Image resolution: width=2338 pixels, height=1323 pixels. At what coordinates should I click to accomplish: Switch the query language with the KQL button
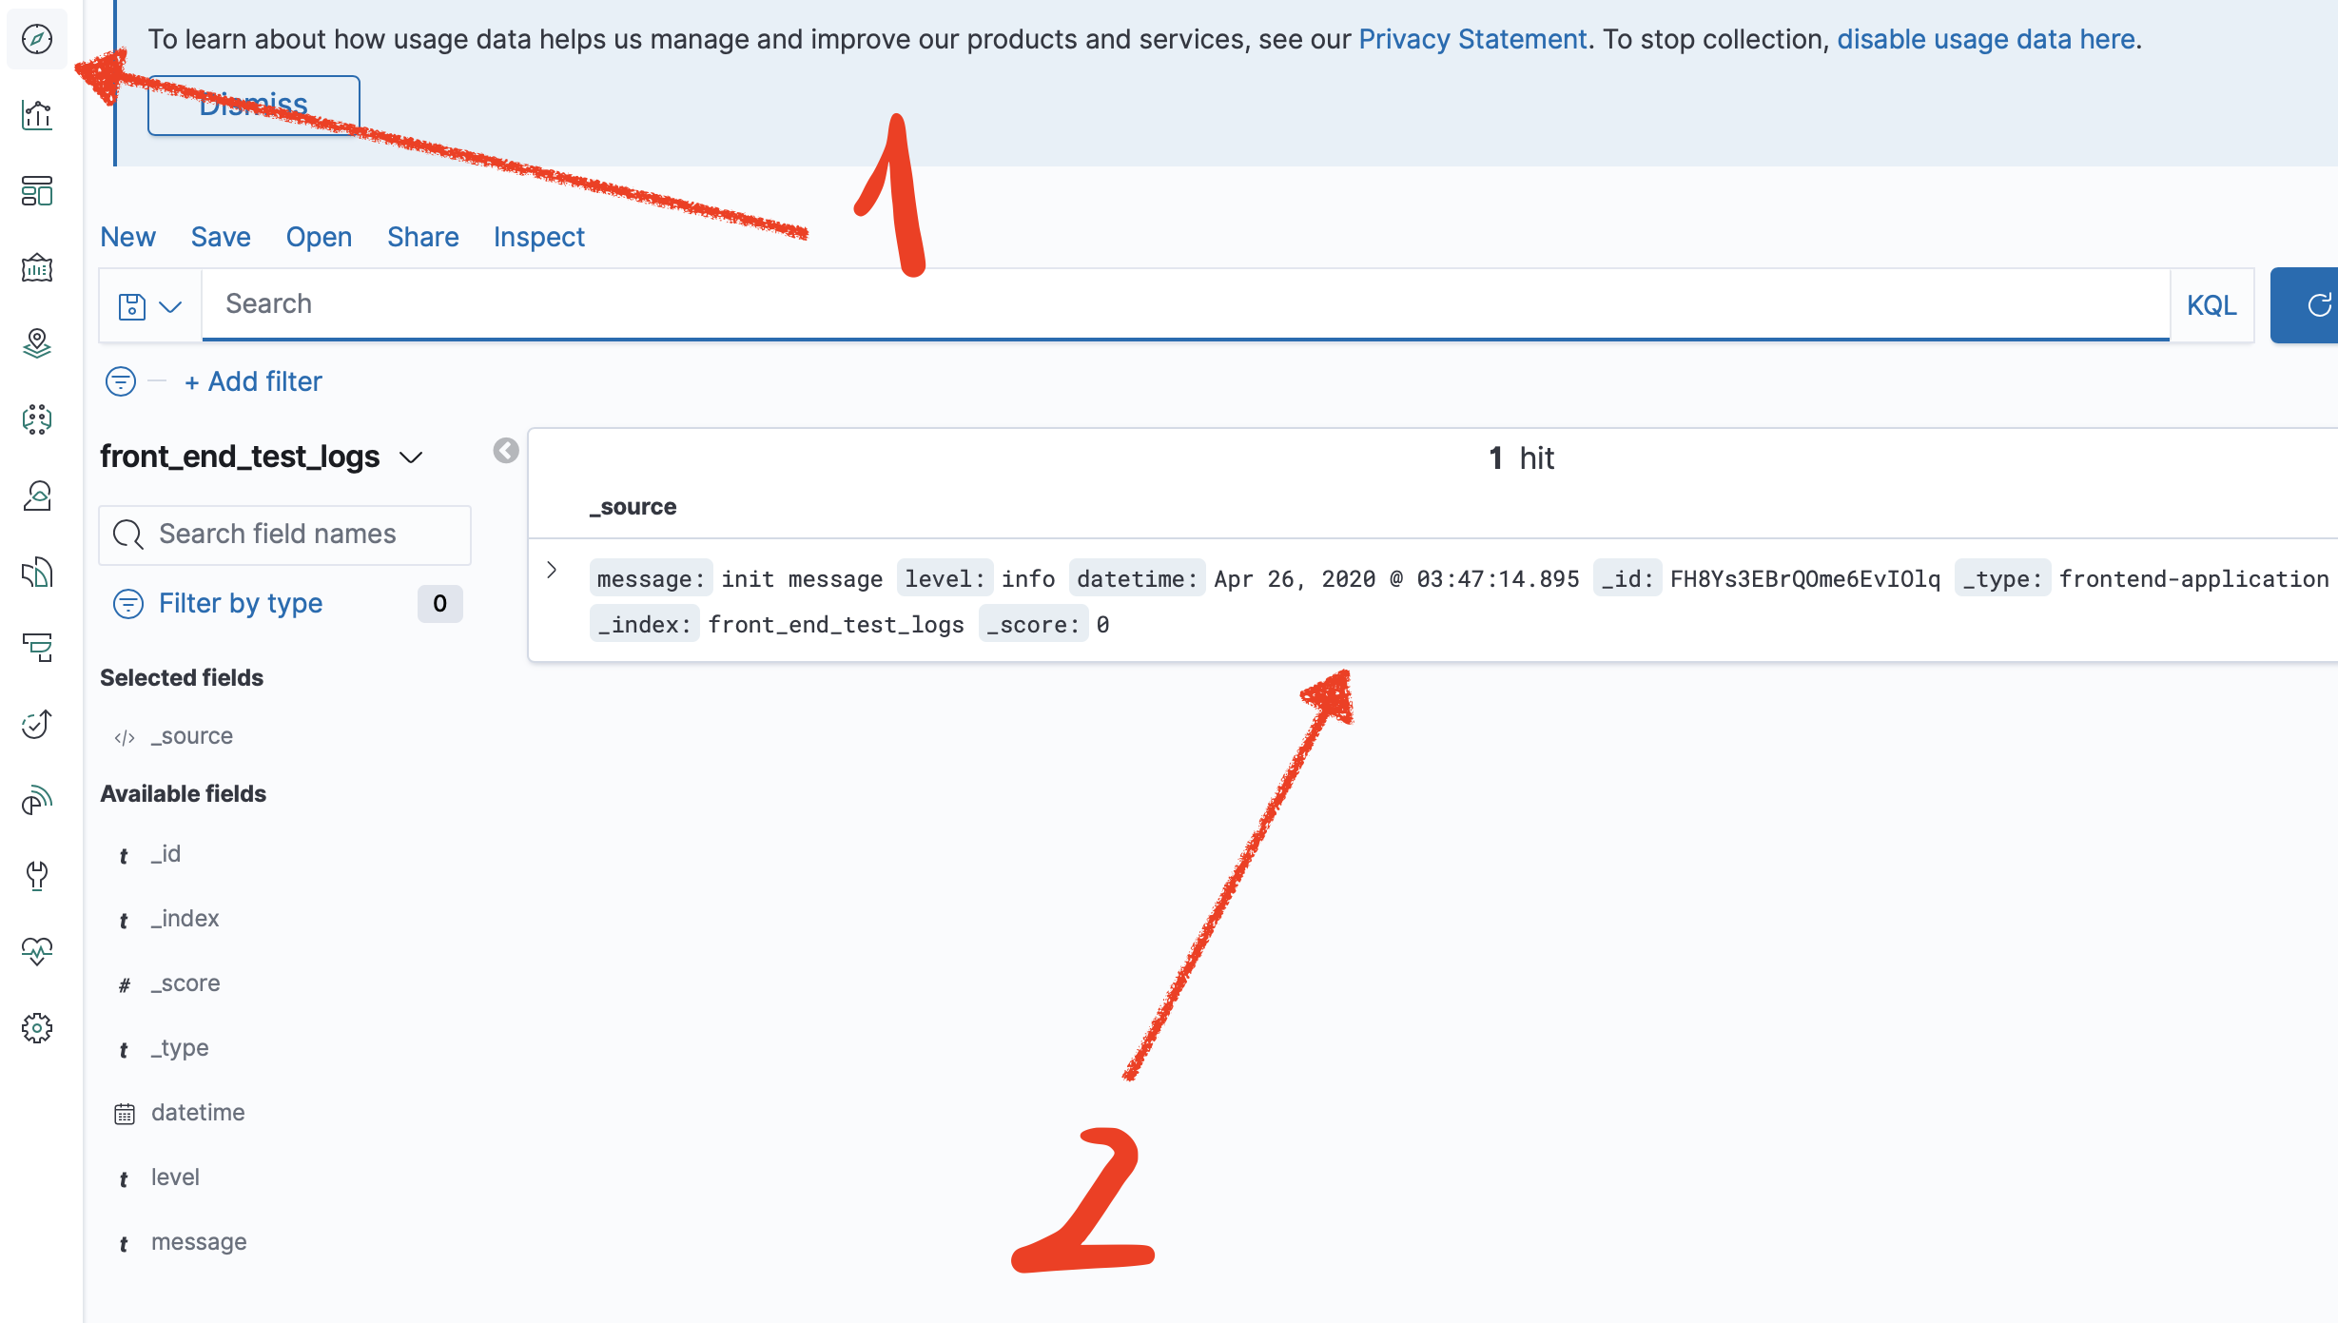click(x=2211, y=305)
